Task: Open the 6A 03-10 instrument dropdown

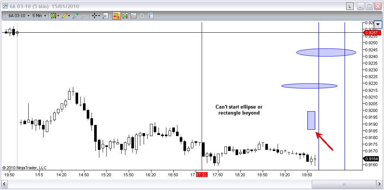Action: [x=19, y=16]
